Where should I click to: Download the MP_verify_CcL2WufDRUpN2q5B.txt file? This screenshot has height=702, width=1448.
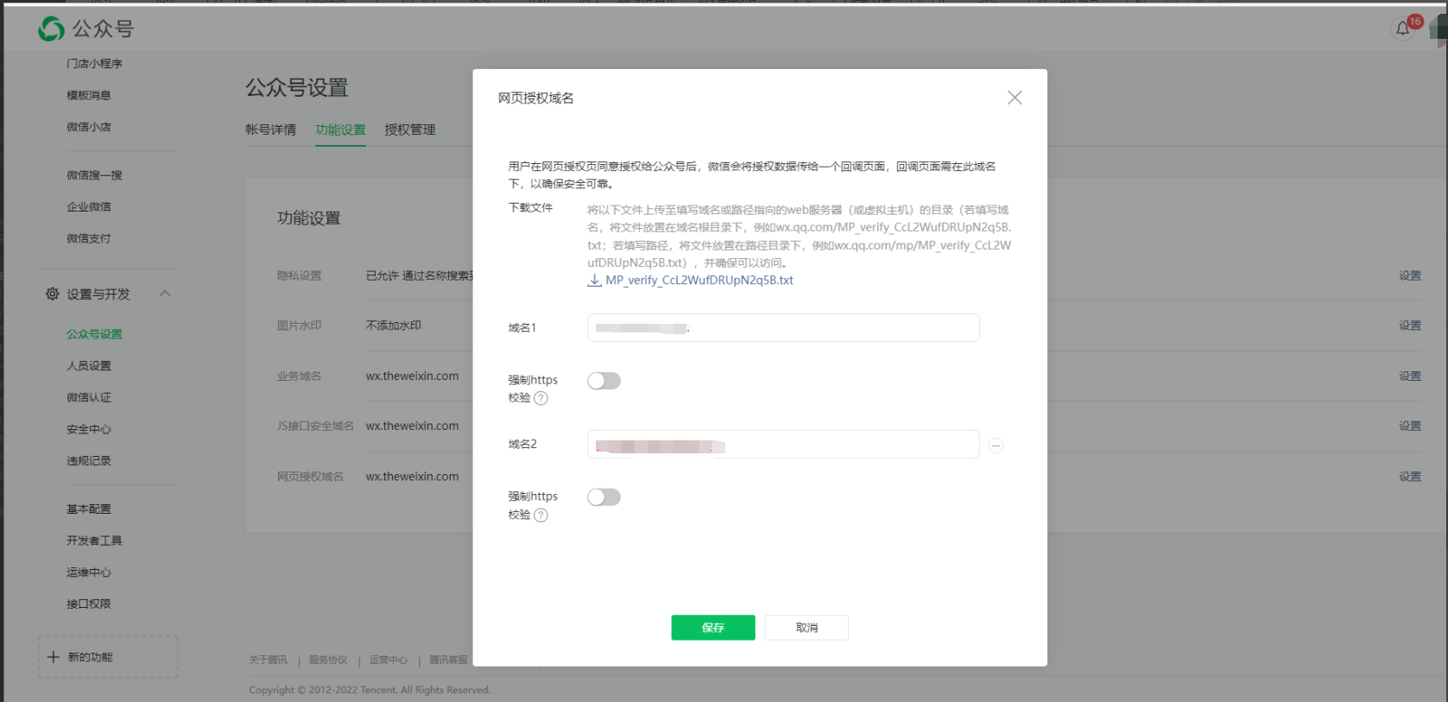698,281
